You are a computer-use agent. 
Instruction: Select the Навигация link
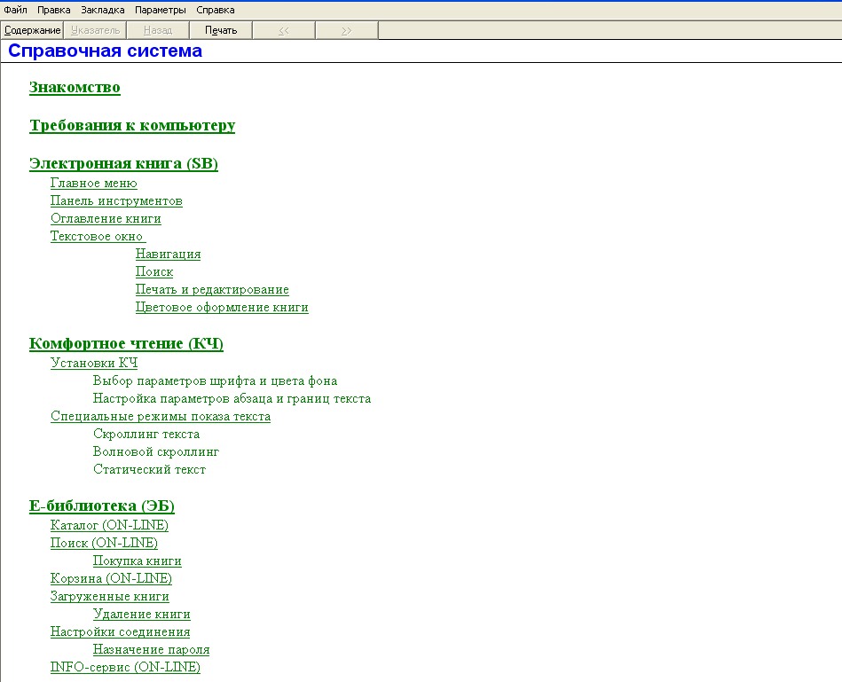pos(168,255)
